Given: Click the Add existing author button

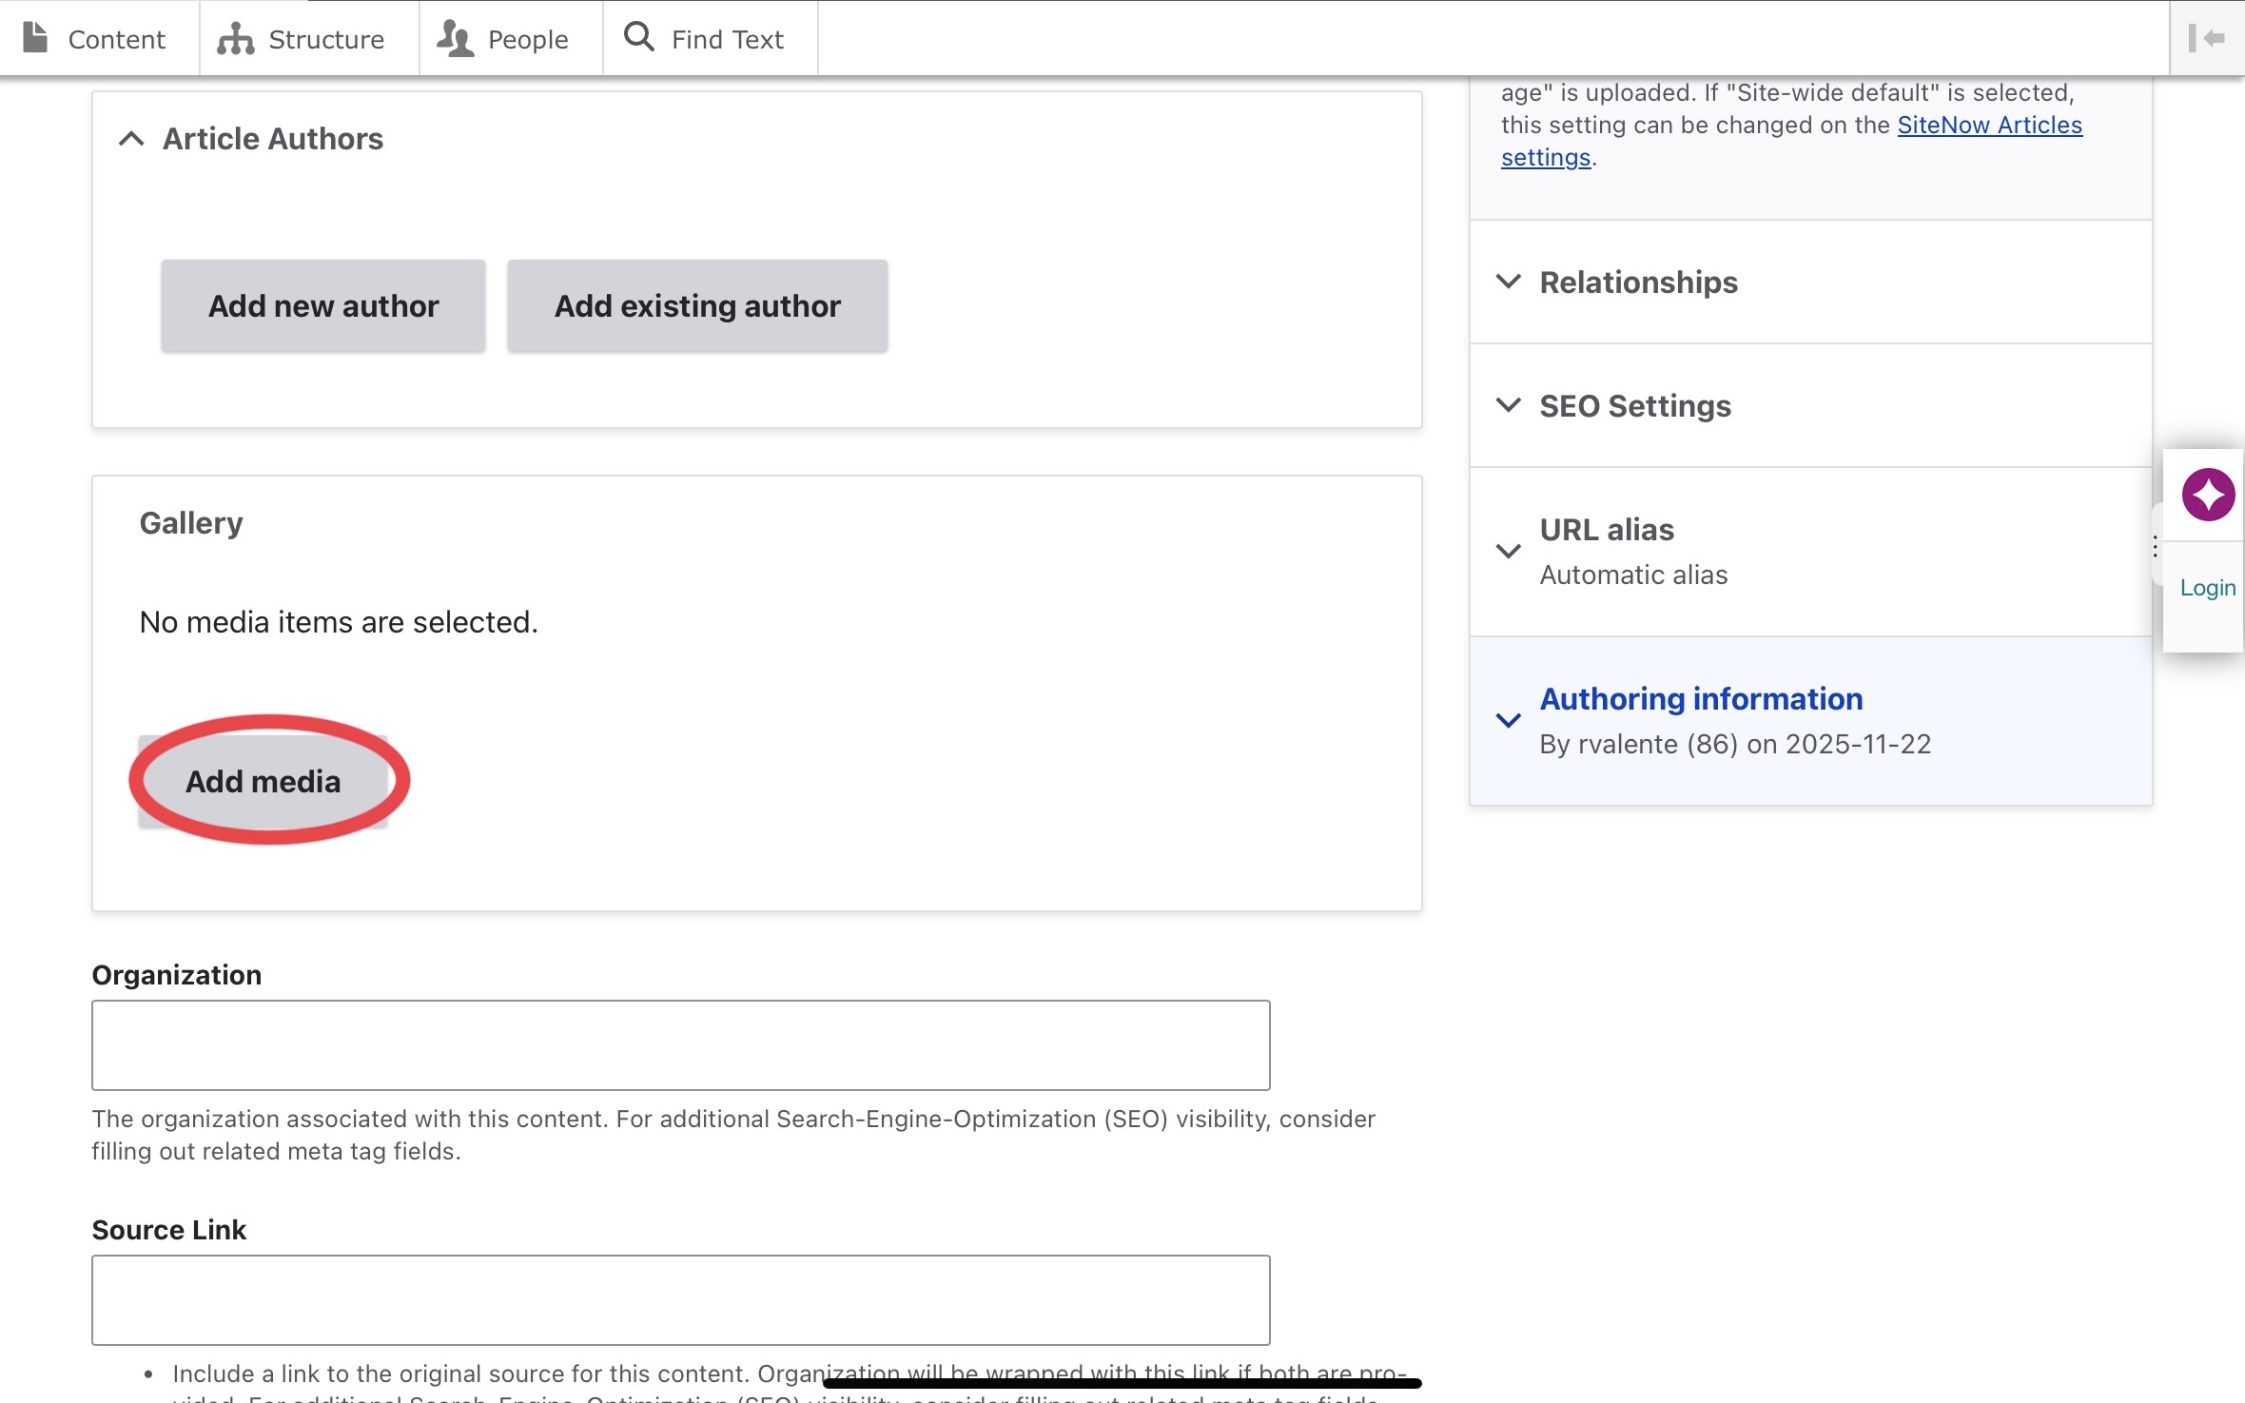Looking at the screenshot, I should tap(697, 306).
